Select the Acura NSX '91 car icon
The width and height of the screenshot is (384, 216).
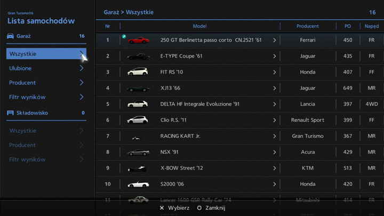(x=138, y=153)
